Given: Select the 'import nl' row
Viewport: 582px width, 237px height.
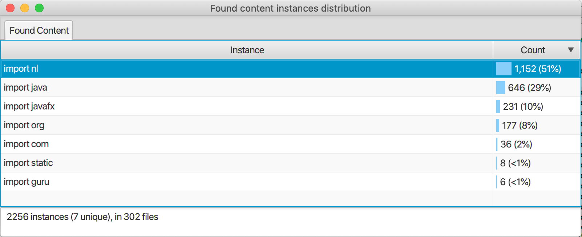Looking at the screenshot, I should [x=290, y=69].
